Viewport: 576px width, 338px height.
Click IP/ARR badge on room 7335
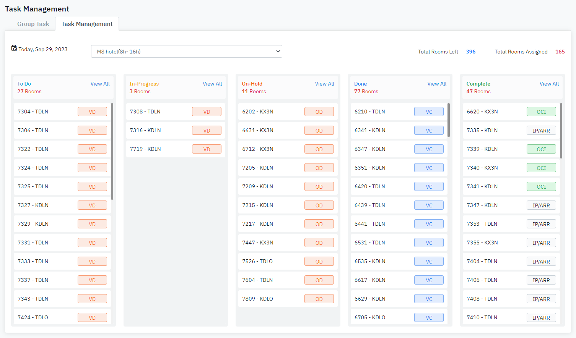click(x=541, y=131)
